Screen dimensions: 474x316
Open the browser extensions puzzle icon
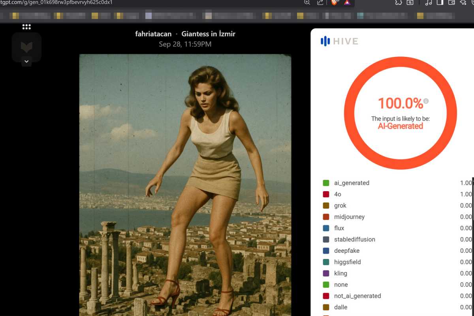[399, 2]
